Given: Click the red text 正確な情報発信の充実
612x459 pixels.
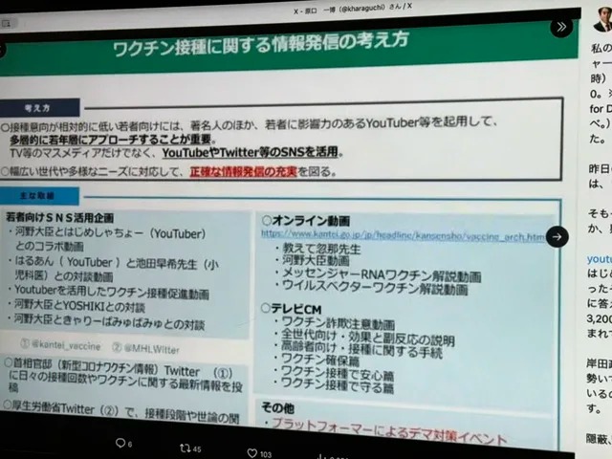Looking at the screenshot, I should point(244,172).
